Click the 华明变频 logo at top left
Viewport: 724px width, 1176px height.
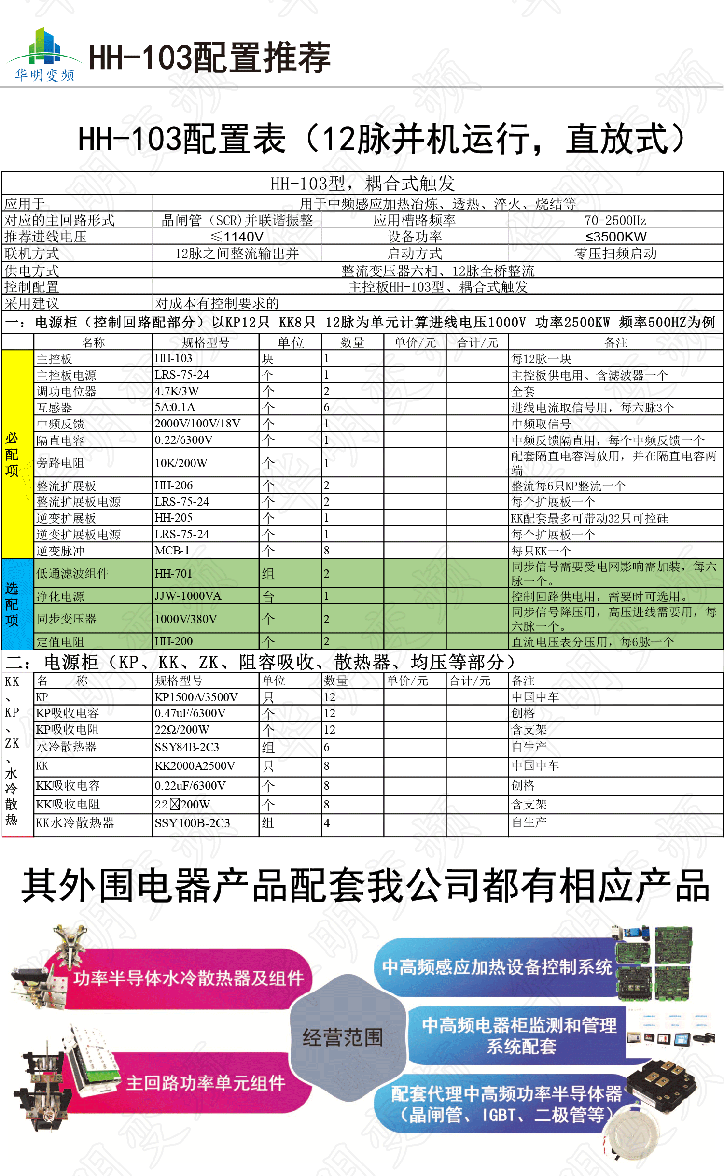point(44,54)
